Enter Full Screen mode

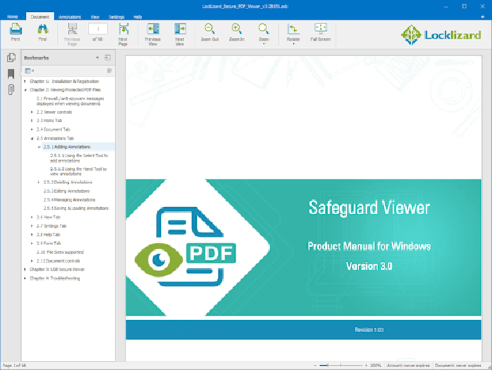click(321, 32)
